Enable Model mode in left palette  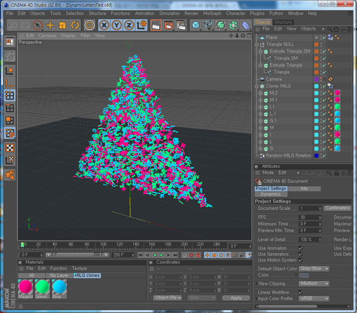pos(10,71)
